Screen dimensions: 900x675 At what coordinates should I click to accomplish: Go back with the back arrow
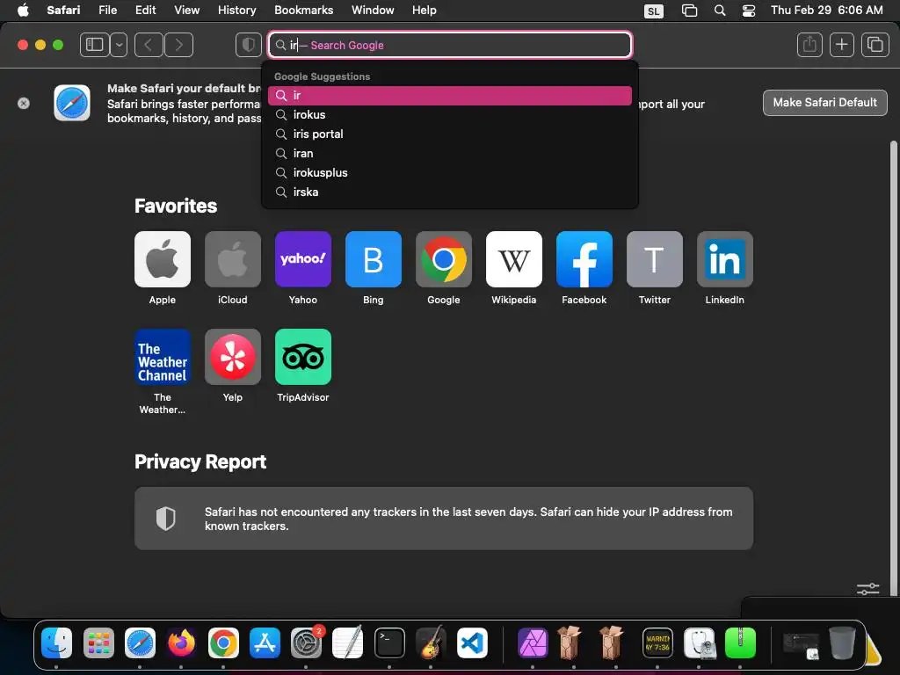(149, 45)
